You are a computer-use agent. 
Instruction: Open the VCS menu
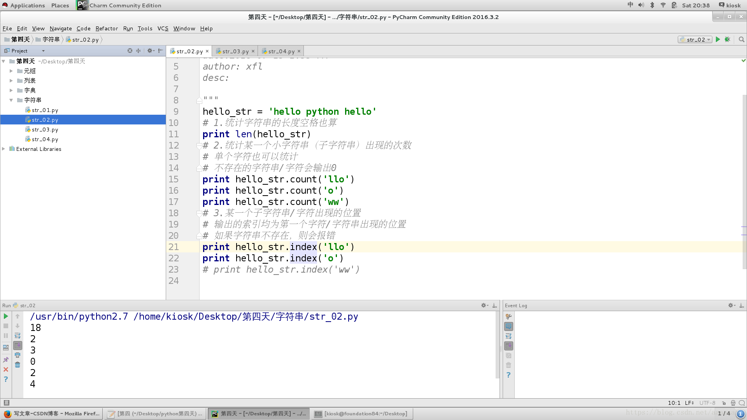pos(163,28)
